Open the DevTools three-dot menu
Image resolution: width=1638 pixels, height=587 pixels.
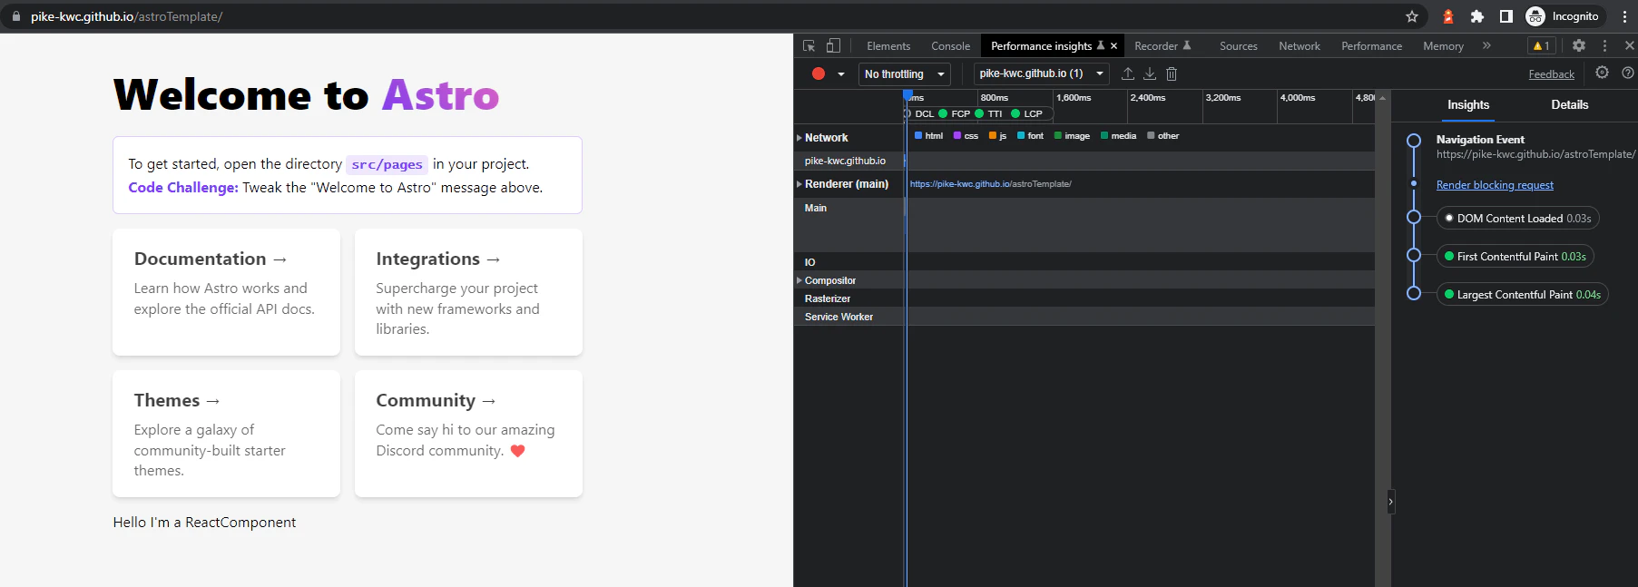point(1604,45)
